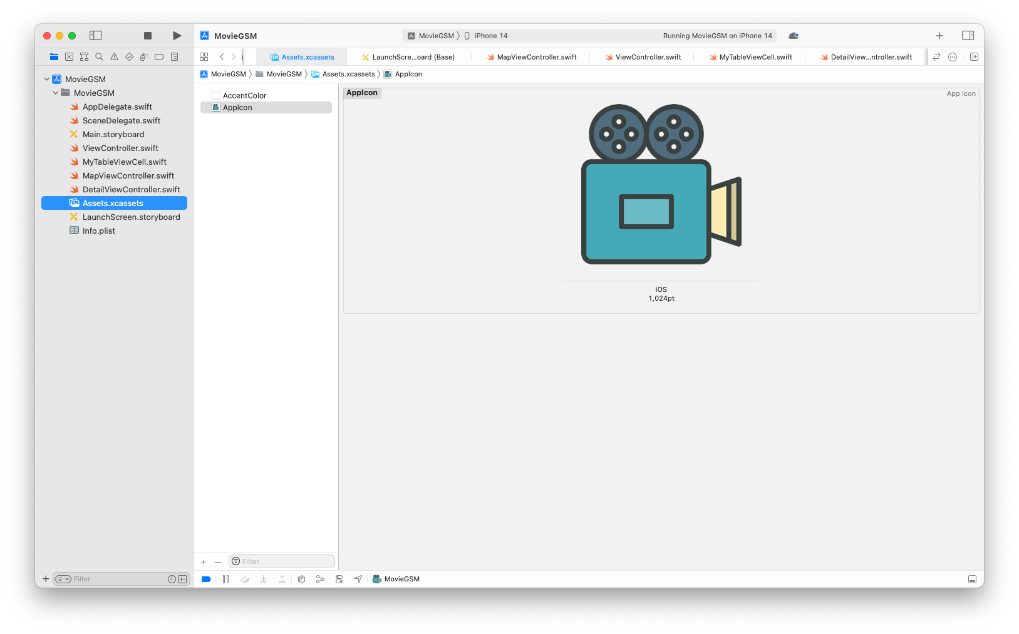Collapse the MovieGSM group folder
This screenshot has height=634, width=1019.
(x=56, y=93)
